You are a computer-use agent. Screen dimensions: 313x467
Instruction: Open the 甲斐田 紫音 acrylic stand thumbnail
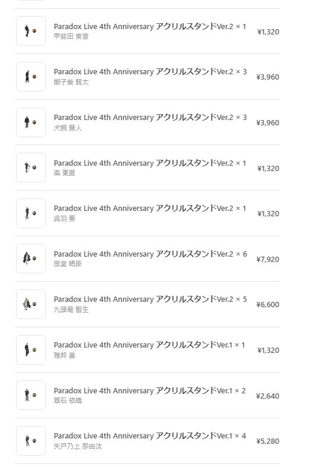tap(31, 31)
